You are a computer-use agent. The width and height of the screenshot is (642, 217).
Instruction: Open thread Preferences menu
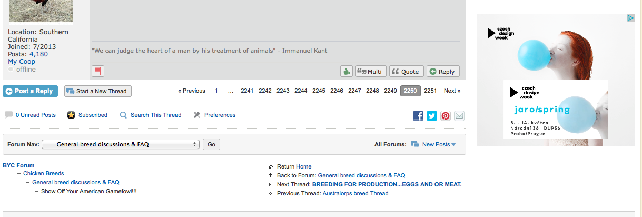point(220,115)
